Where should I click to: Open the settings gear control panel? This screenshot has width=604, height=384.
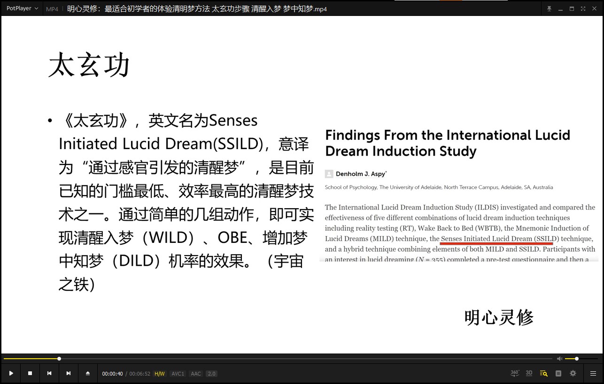click(573, 373)
